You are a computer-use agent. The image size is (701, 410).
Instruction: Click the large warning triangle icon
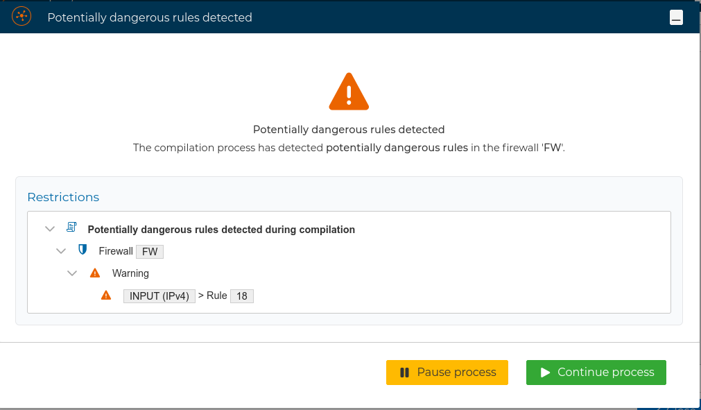349,90
